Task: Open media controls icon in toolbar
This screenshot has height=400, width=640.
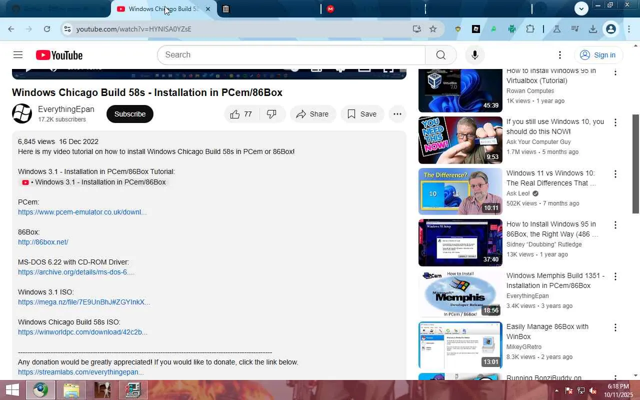Action: tap(574, 29)
